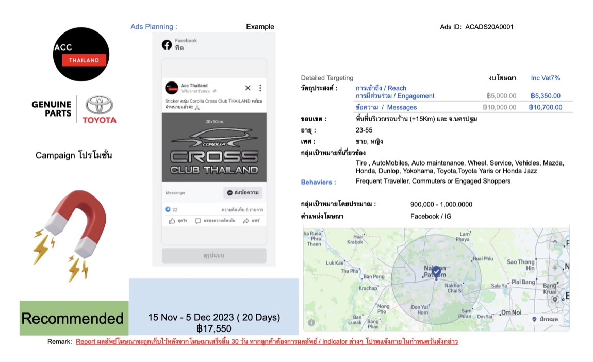Open the ความคิดเห็น 6 รายการ comments count

pos(242,209)
